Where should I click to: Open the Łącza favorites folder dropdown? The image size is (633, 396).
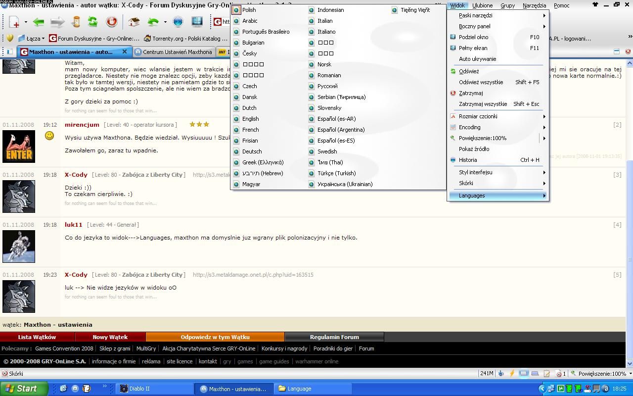click(31, 38)
